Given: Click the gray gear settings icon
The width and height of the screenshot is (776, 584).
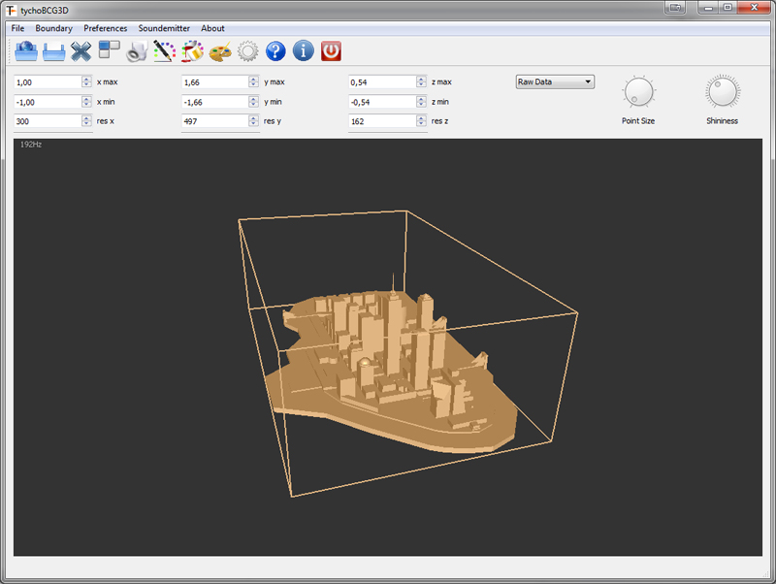Looking at the screenshot, I should point(248,51).
